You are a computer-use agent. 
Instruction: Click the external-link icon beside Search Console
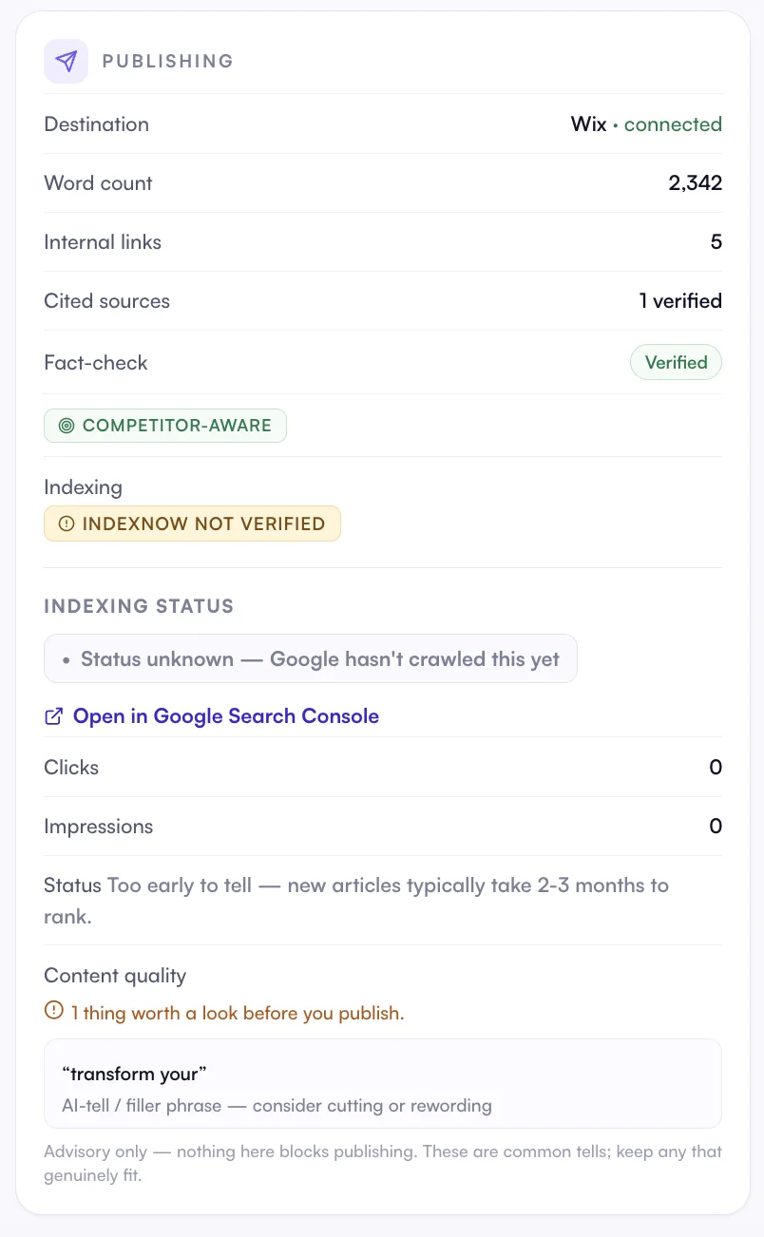[x=54, y=716]
